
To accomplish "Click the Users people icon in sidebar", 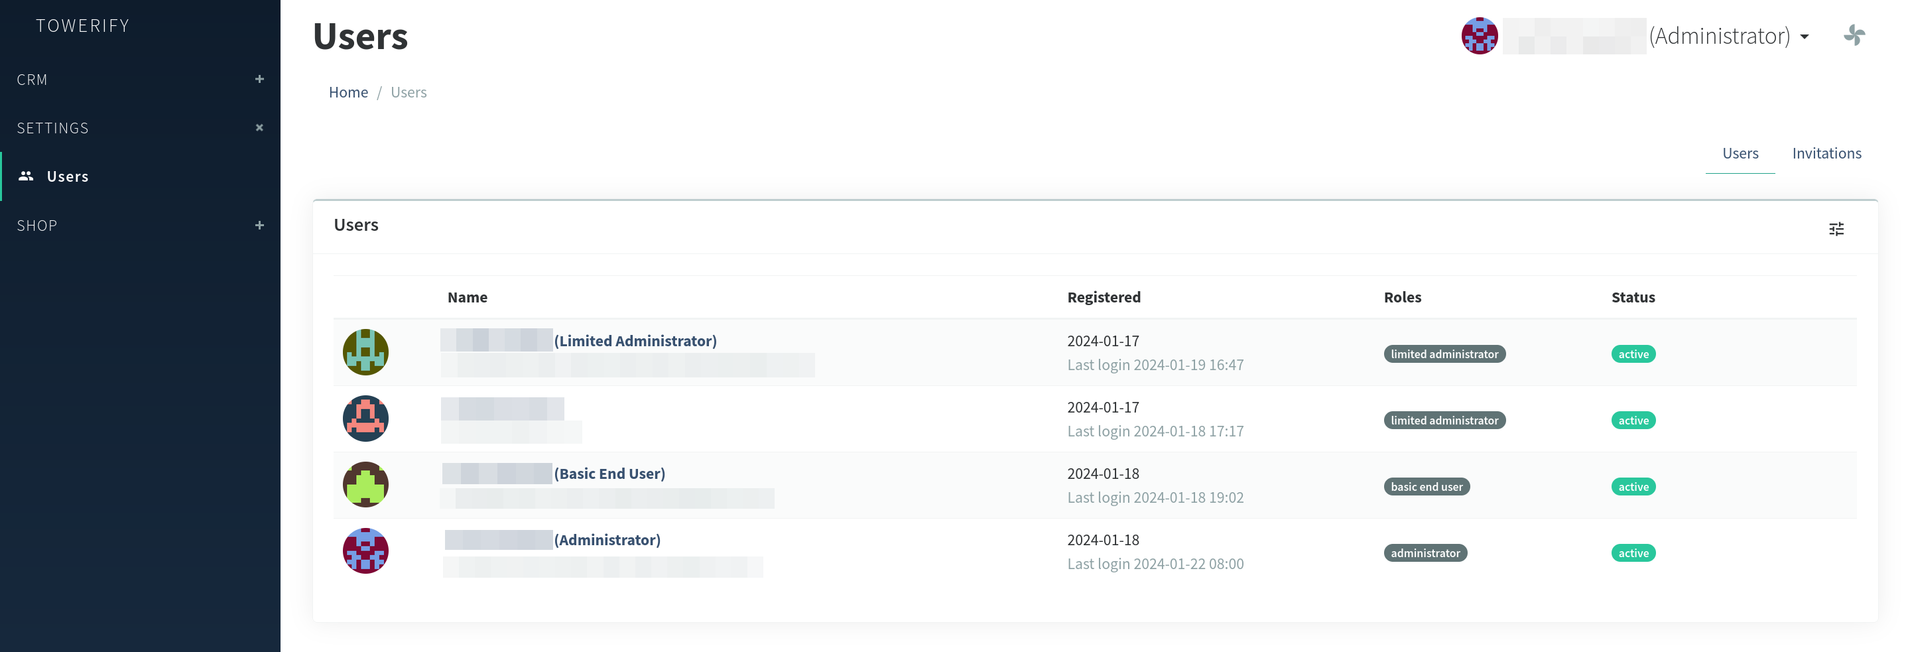I will (x=26, y=176).
